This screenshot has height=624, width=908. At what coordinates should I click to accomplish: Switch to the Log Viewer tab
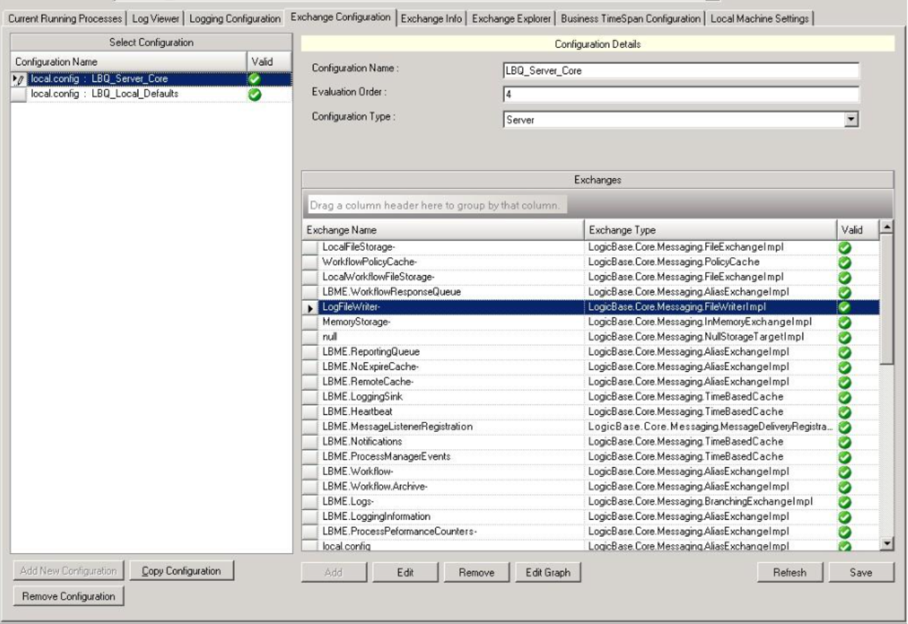[x=155, y=19]
